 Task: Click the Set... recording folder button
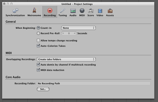pos(43,89)
